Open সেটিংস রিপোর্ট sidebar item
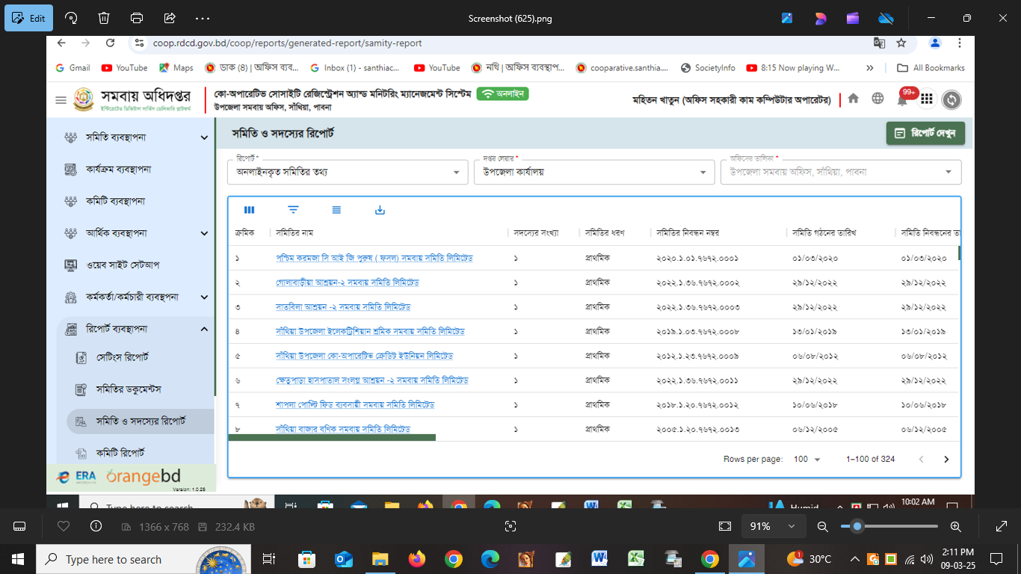Image resolution: width=1021 pixels, height=574 pixels. click(x=123, y=357)
